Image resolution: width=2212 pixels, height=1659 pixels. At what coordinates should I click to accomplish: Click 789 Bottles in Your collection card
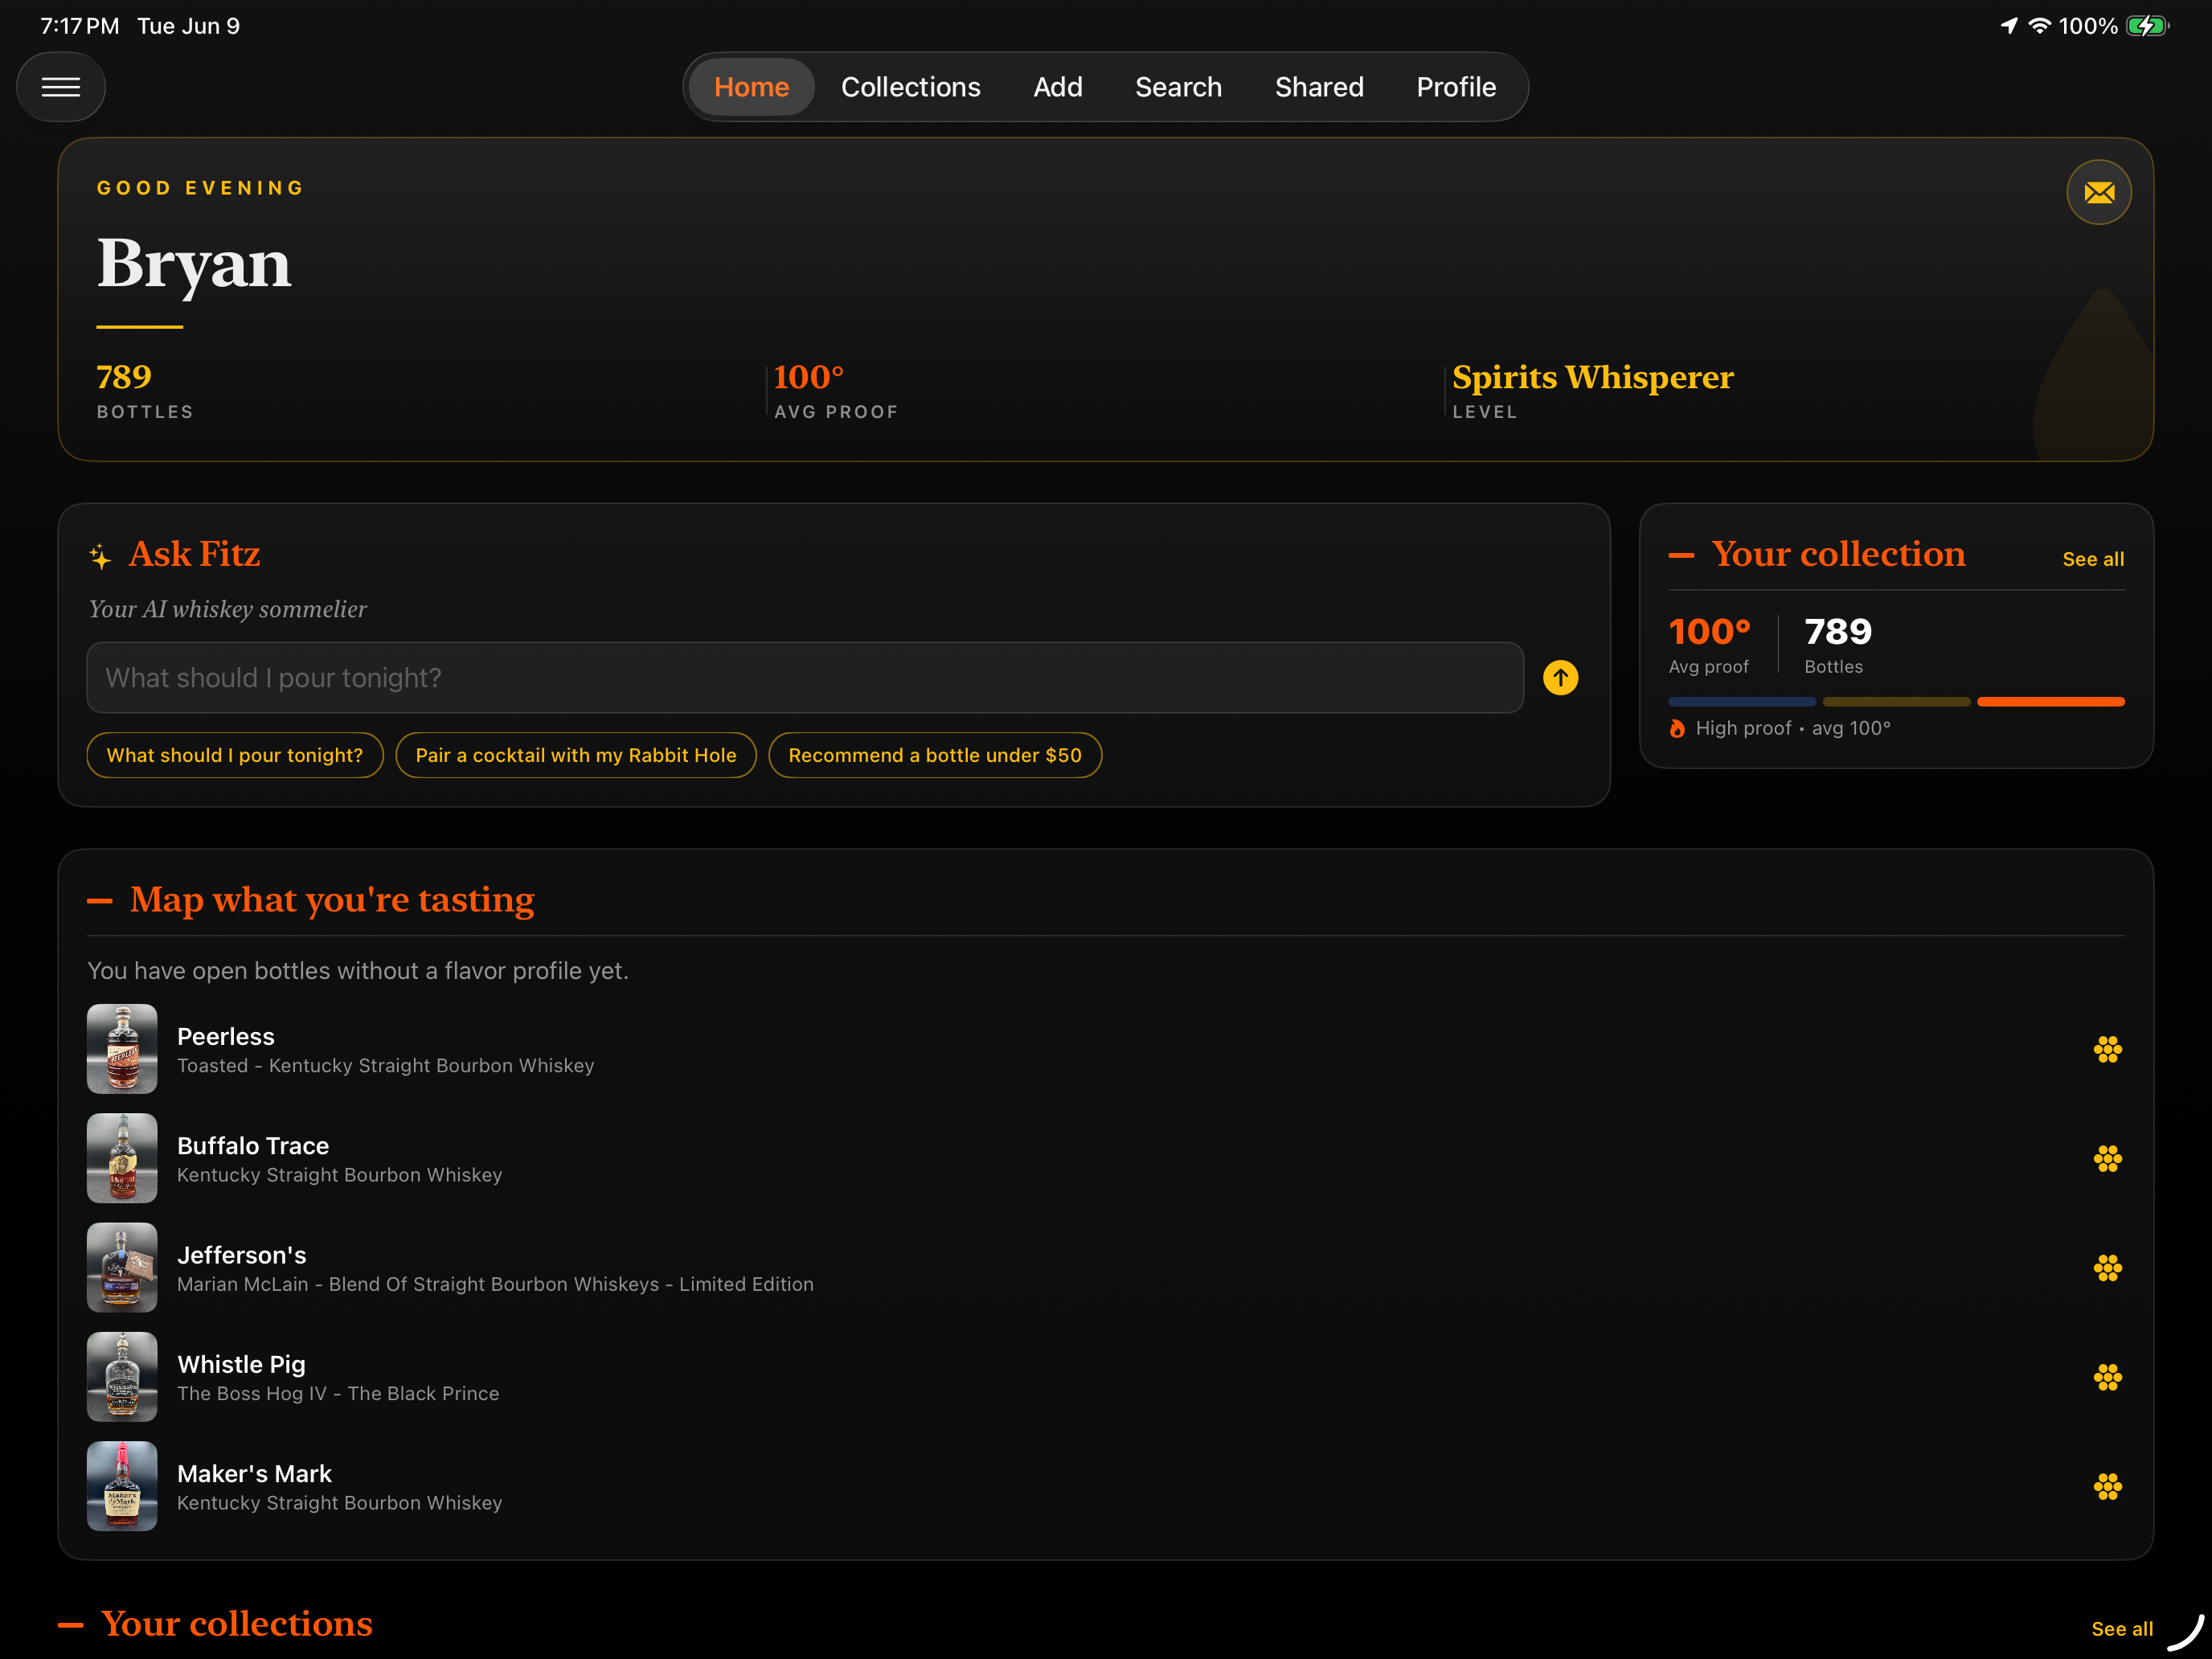tap(1838, 645)
